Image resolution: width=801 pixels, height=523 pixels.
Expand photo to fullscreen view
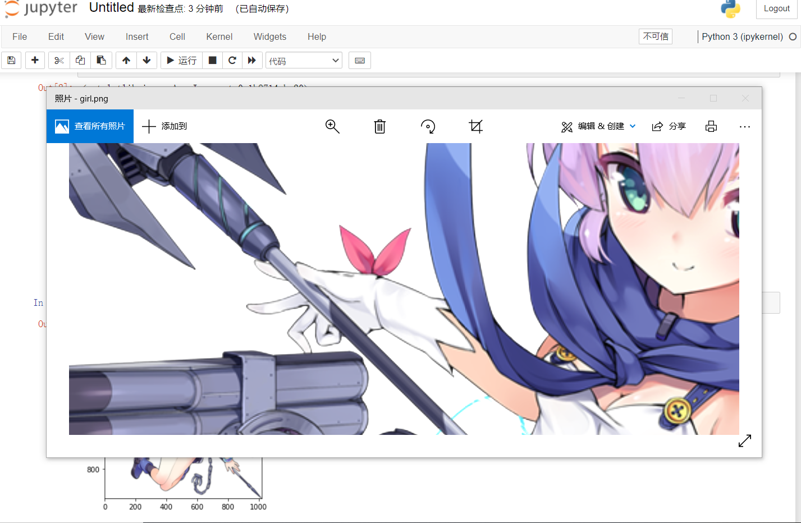[745, 441]
